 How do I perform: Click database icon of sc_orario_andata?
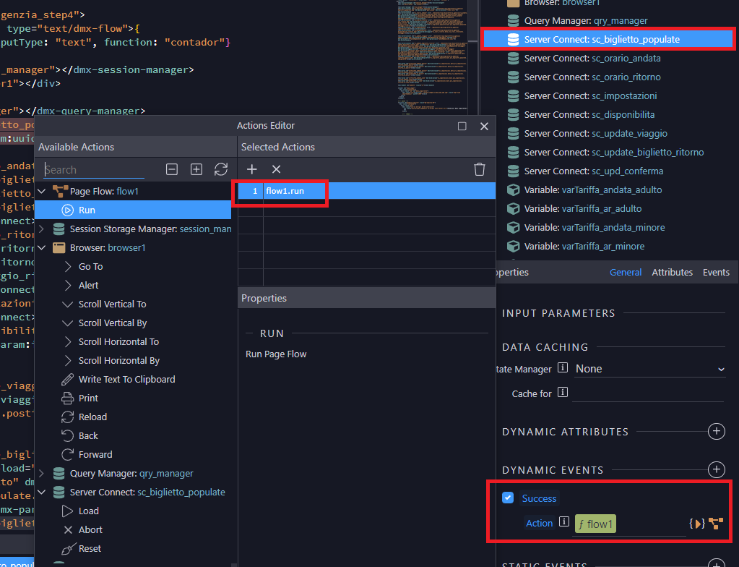(x=513, y=59)
